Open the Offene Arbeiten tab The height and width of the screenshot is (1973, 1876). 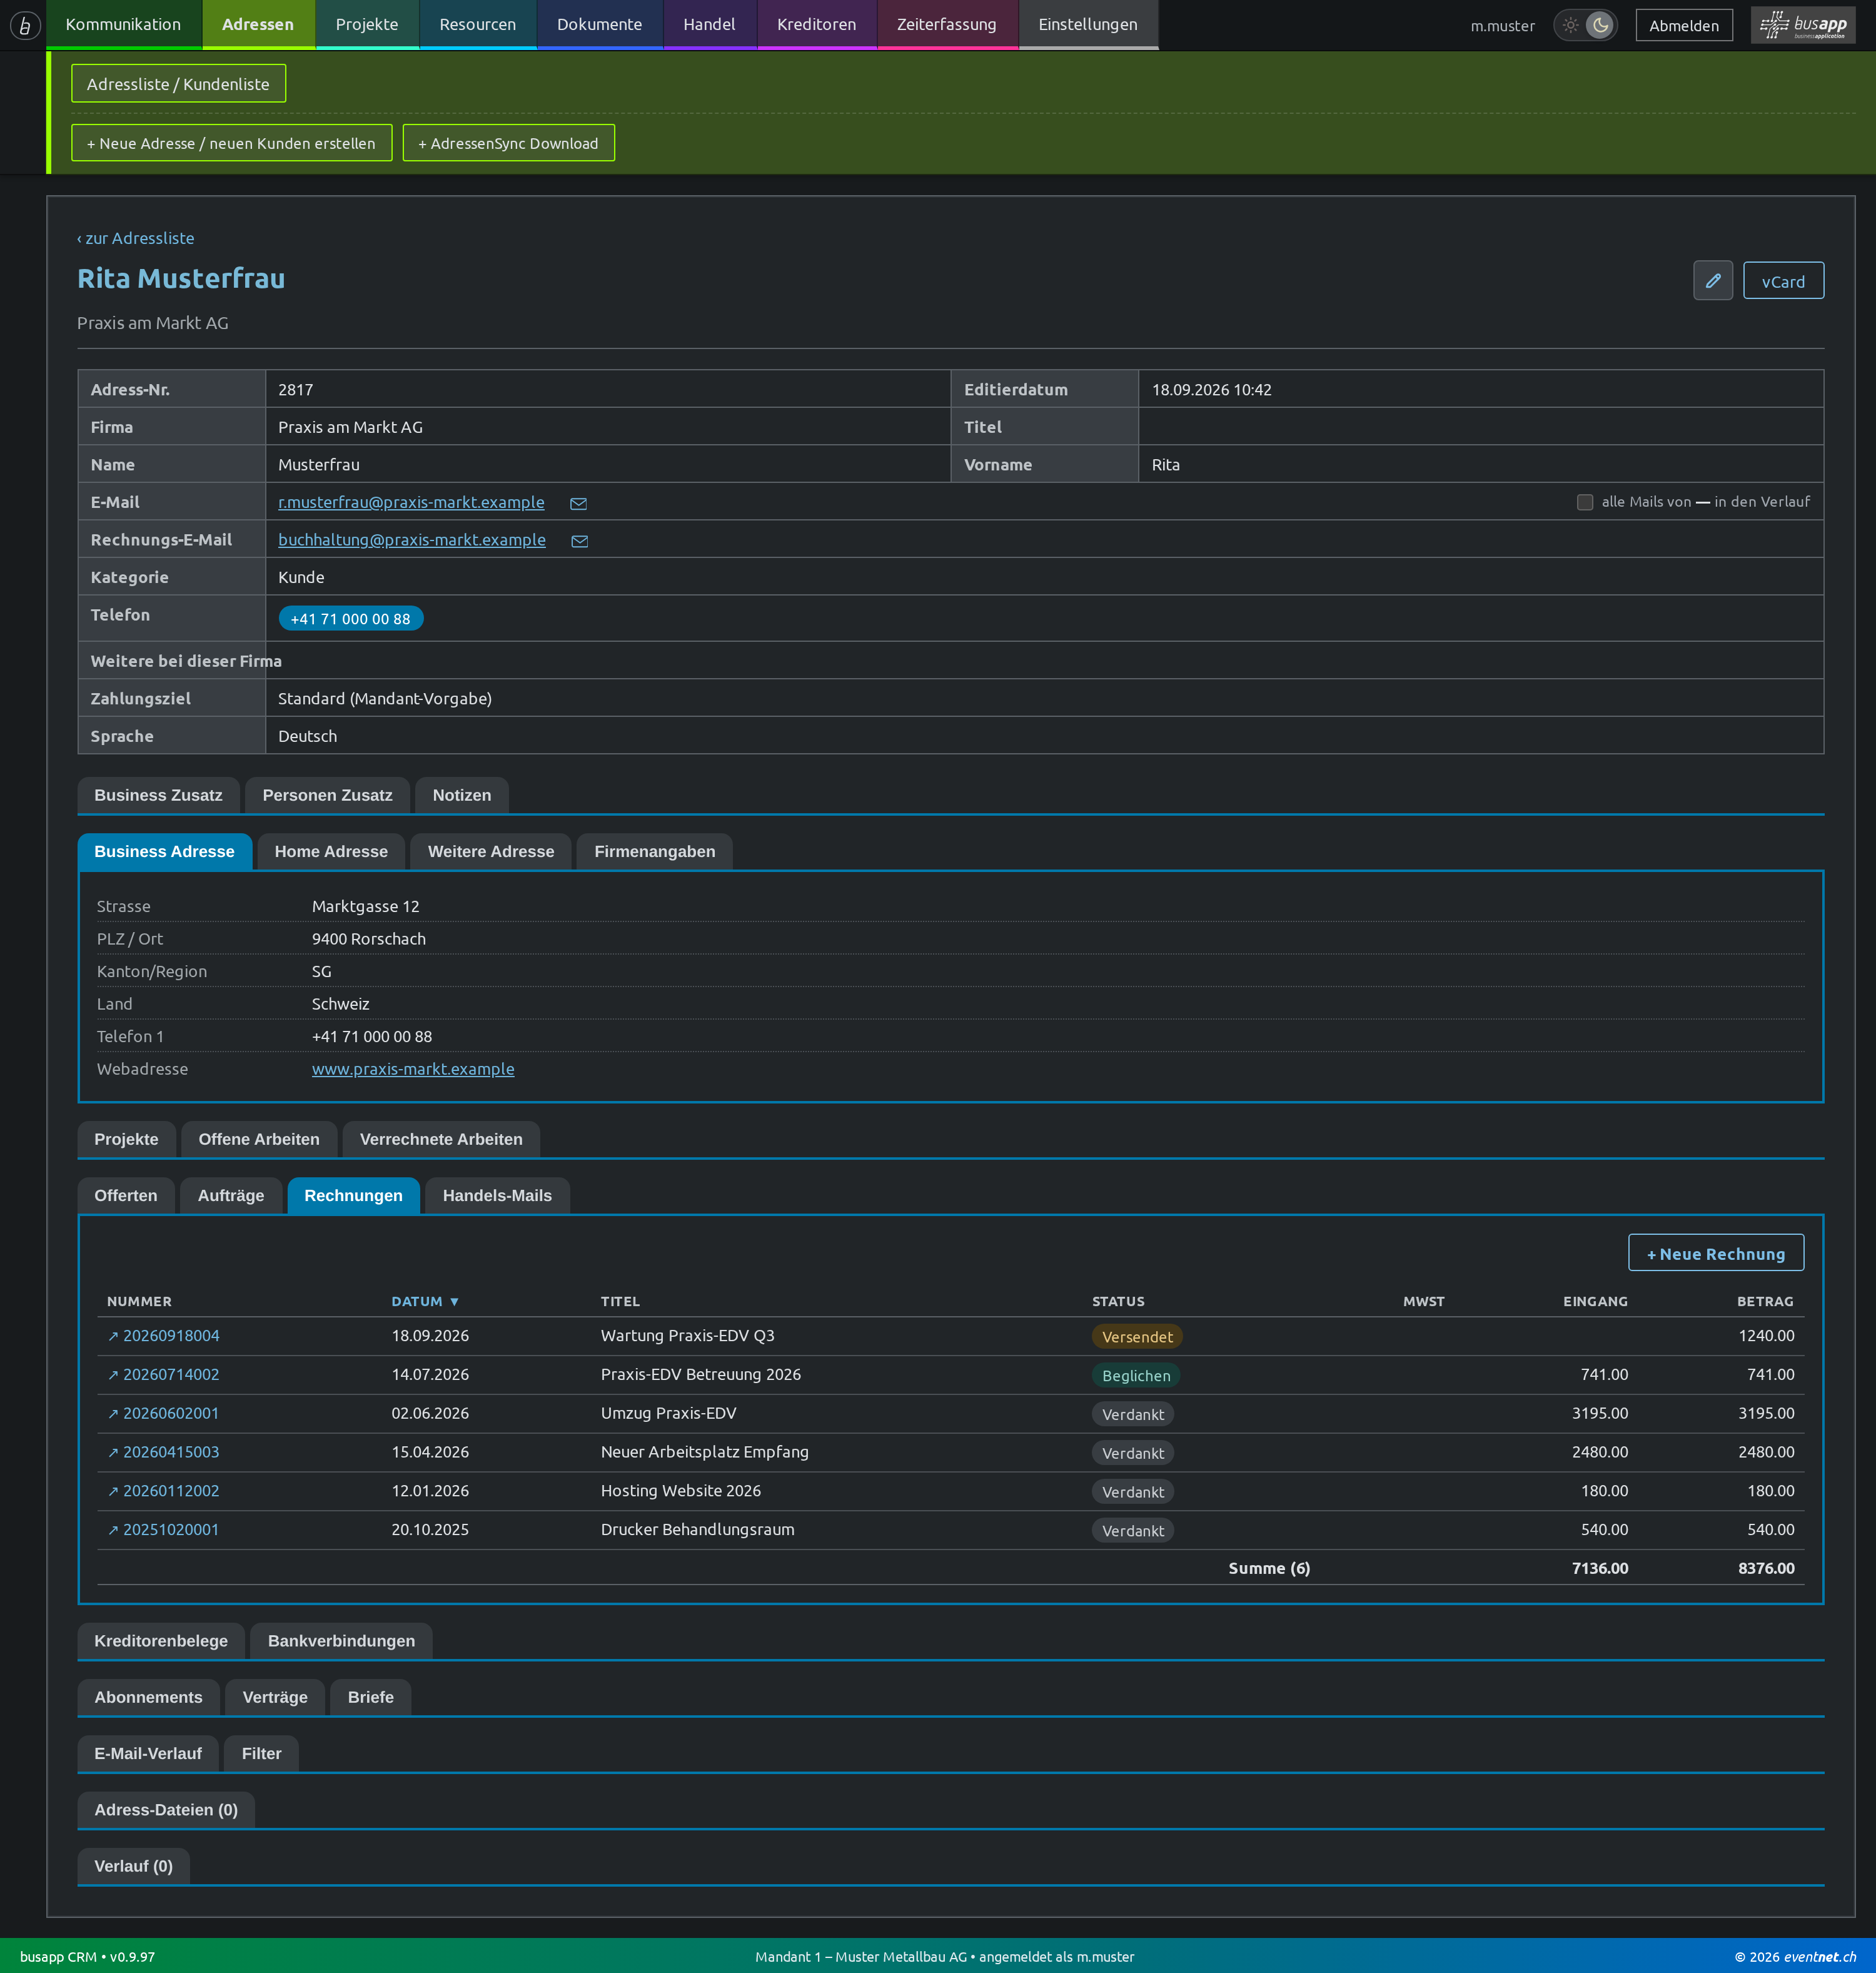(259, 1140)
